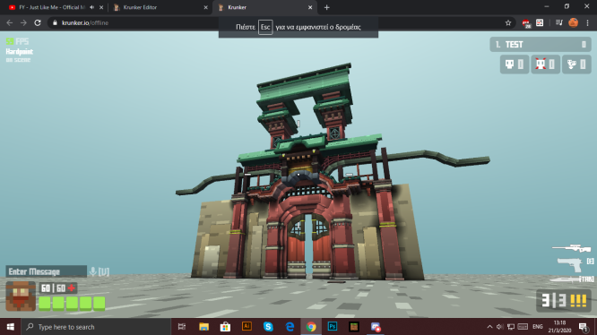The height and width of the screenshot is (335, 597).
Task: Open File Explorer from the taskbar
Action: click(203, 327)
